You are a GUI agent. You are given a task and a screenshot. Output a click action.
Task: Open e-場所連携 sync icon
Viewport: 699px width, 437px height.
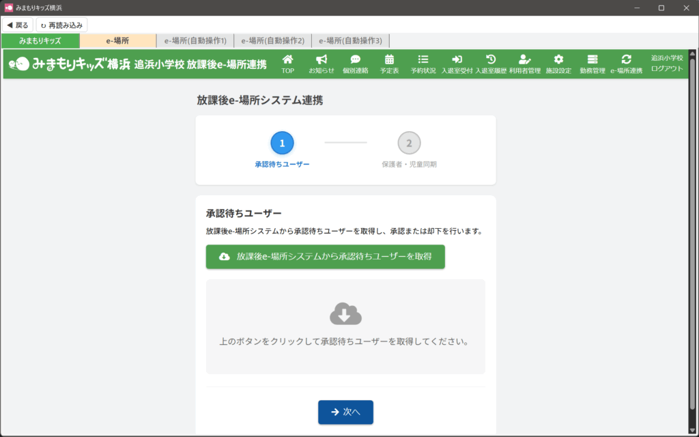(x=626, y=60)
